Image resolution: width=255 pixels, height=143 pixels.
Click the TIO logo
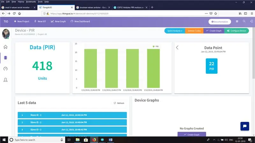[6, 21]
